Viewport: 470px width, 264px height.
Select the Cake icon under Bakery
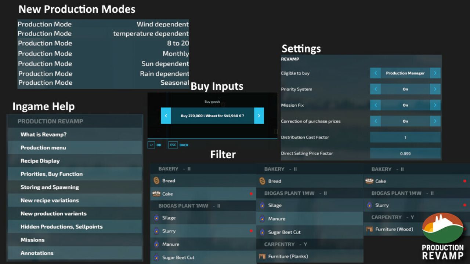(156, 194)
